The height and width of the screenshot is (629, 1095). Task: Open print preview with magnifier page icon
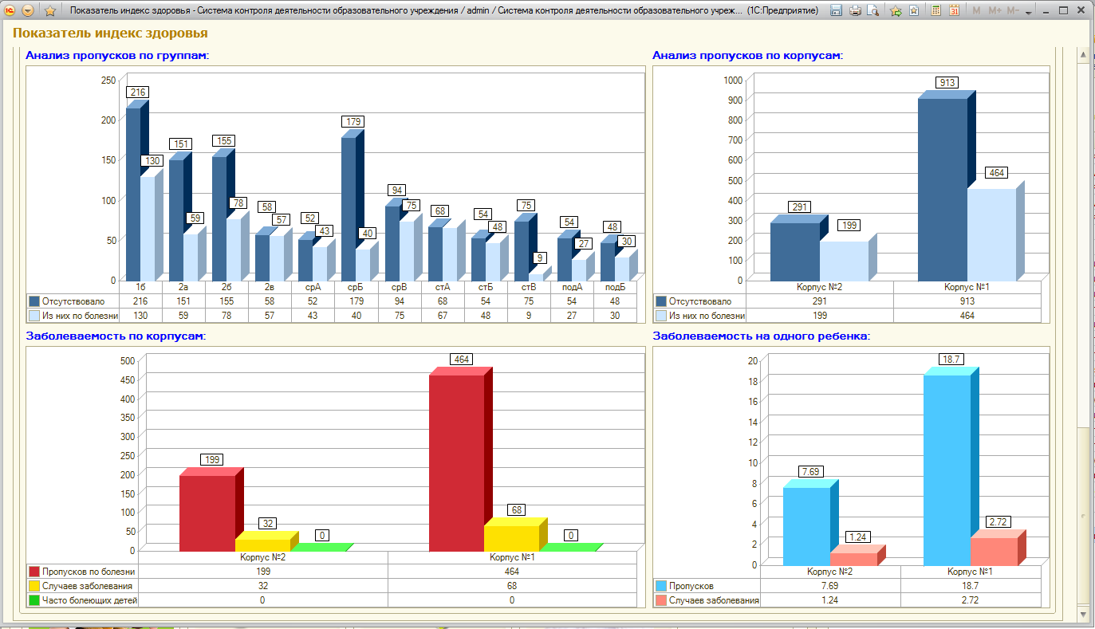click(x=873, y=11)
